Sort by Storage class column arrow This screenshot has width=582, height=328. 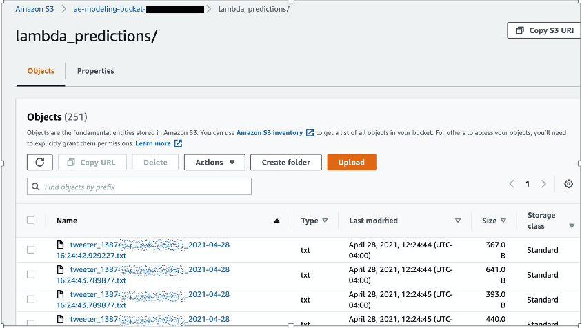(x=572, y=226)
